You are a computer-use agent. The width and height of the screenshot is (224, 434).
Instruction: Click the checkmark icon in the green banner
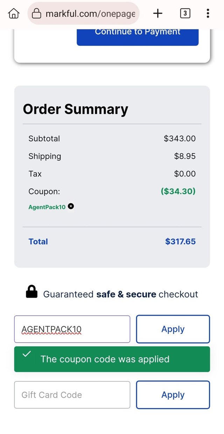click(x=26, y=354)
